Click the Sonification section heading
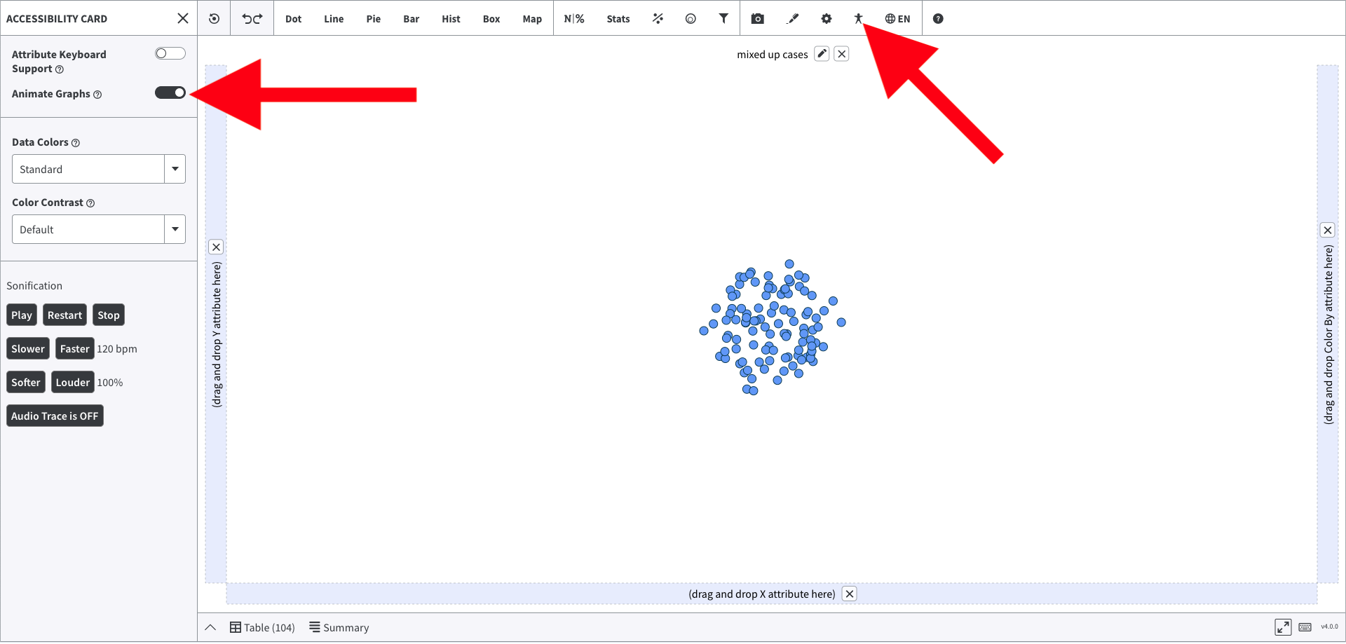 point(34,286)
